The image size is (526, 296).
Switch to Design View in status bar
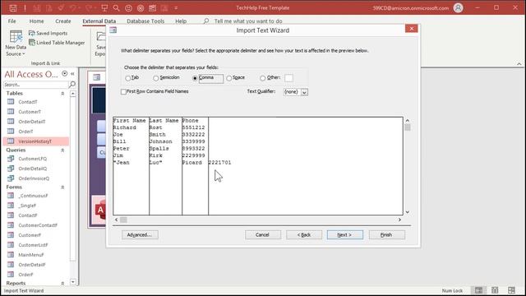pos(511,290)
